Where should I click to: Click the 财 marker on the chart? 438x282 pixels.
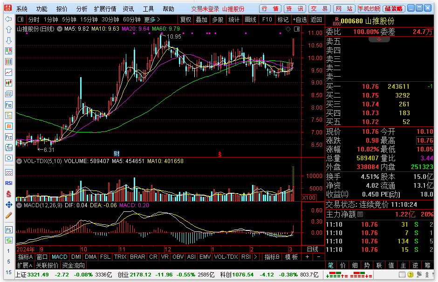click(116, 154)
